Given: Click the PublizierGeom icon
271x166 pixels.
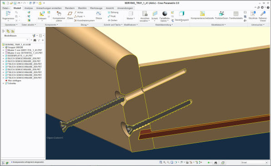Looking at the screenshot, I should coord(221,14).
